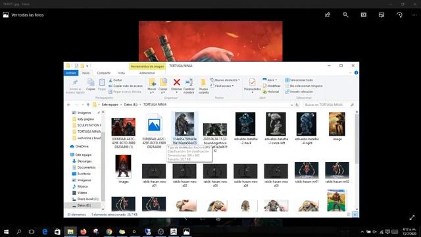Click the Explorer help question mark icon

point(357,73)
